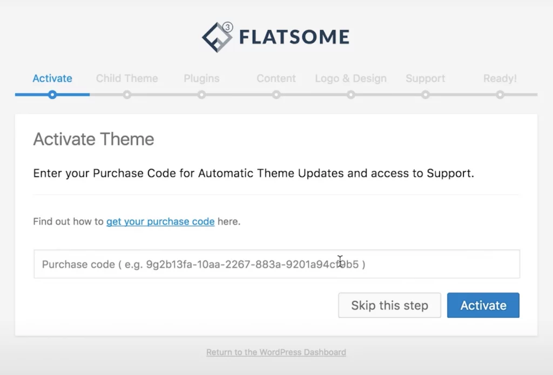
Task: Click the Logo & Design progress dot
Action: click(x=351, y=95)
